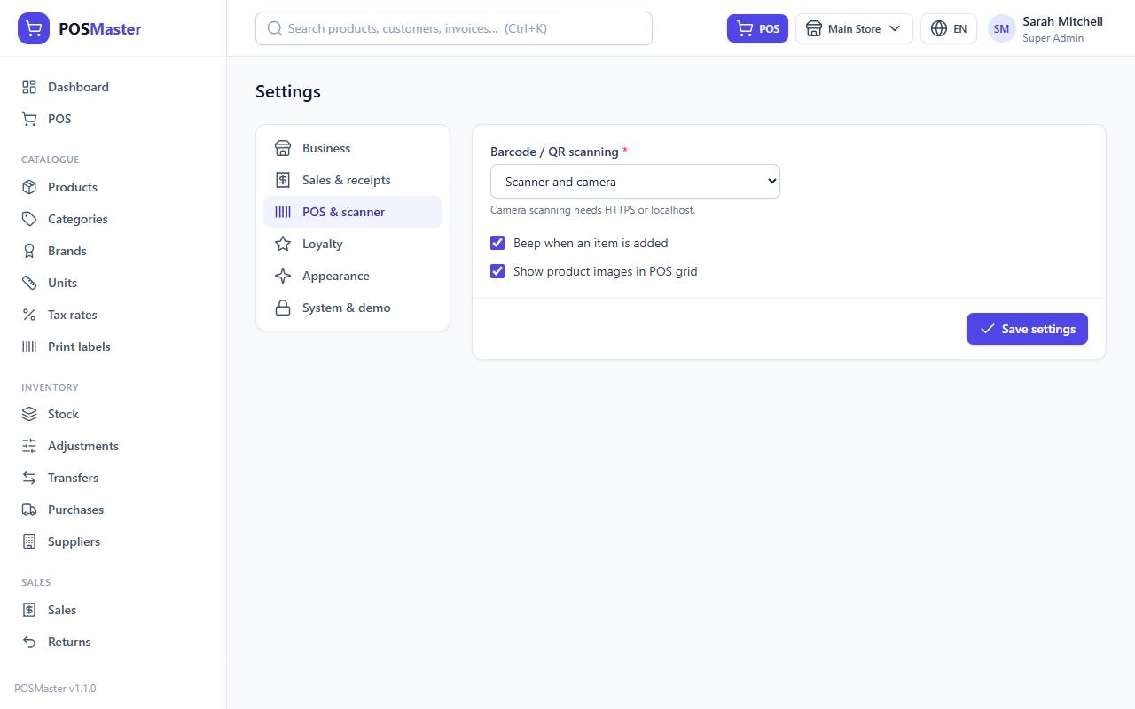
Task: Click the Adjustments sliders icon
Action: pyautogui.click(x=29, y=446)
